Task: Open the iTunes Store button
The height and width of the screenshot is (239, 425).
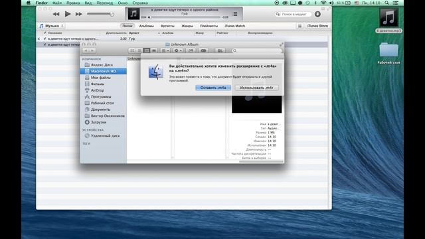Action: 317,26
